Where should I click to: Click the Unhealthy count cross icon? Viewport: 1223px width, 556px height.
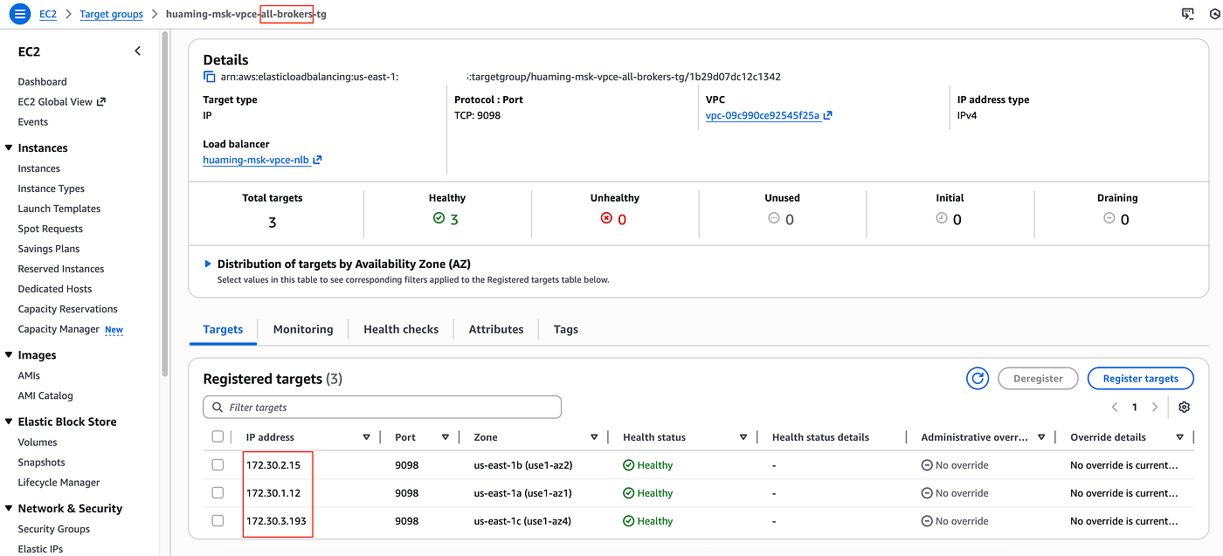point(606,218)
